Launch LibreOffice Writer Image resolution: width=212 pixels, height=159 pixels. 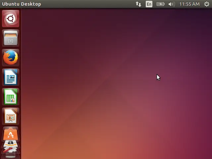tap(11, 77)
